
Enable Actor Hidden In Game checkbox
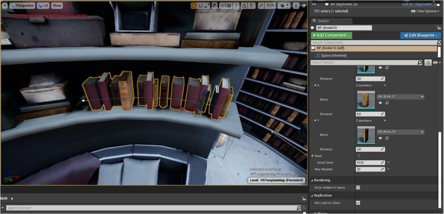[358, 188]
